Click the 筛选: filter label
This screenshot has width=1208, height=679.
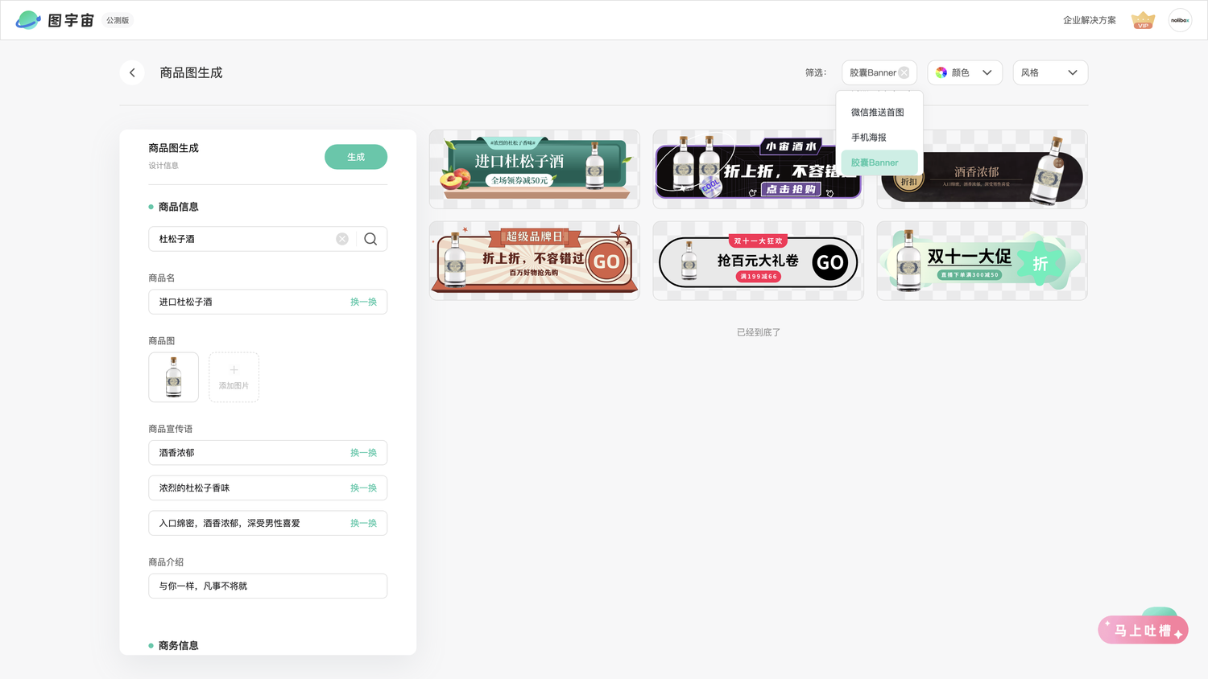tap(816, 72)
